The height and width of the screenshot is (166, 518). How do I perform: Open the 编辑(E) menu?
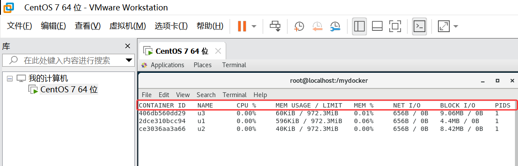(53, 26)
